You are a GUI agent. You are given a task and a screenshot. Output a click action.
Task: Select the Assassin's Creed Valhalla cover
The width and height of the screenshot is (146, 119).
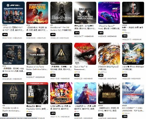[x=13, y=54]
